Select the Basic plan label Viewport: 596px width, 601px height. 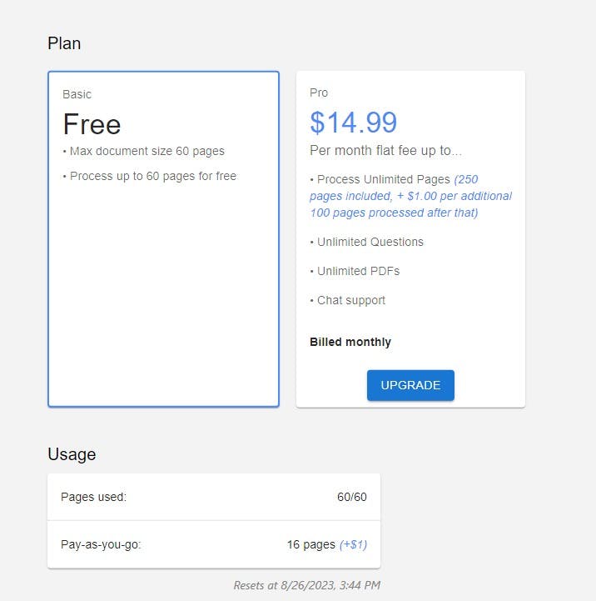coord(77,94)
